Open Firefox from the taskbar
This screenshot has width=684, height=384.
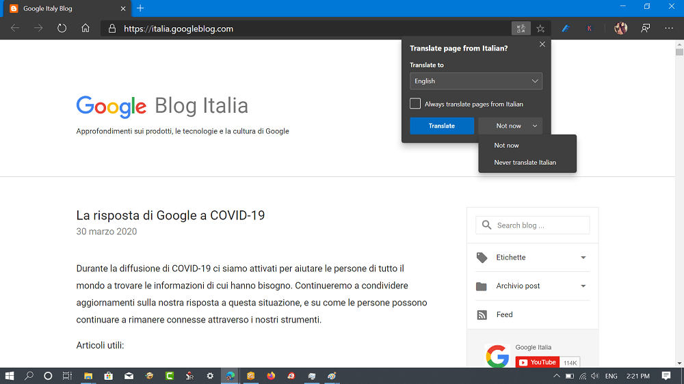(271, 376)
